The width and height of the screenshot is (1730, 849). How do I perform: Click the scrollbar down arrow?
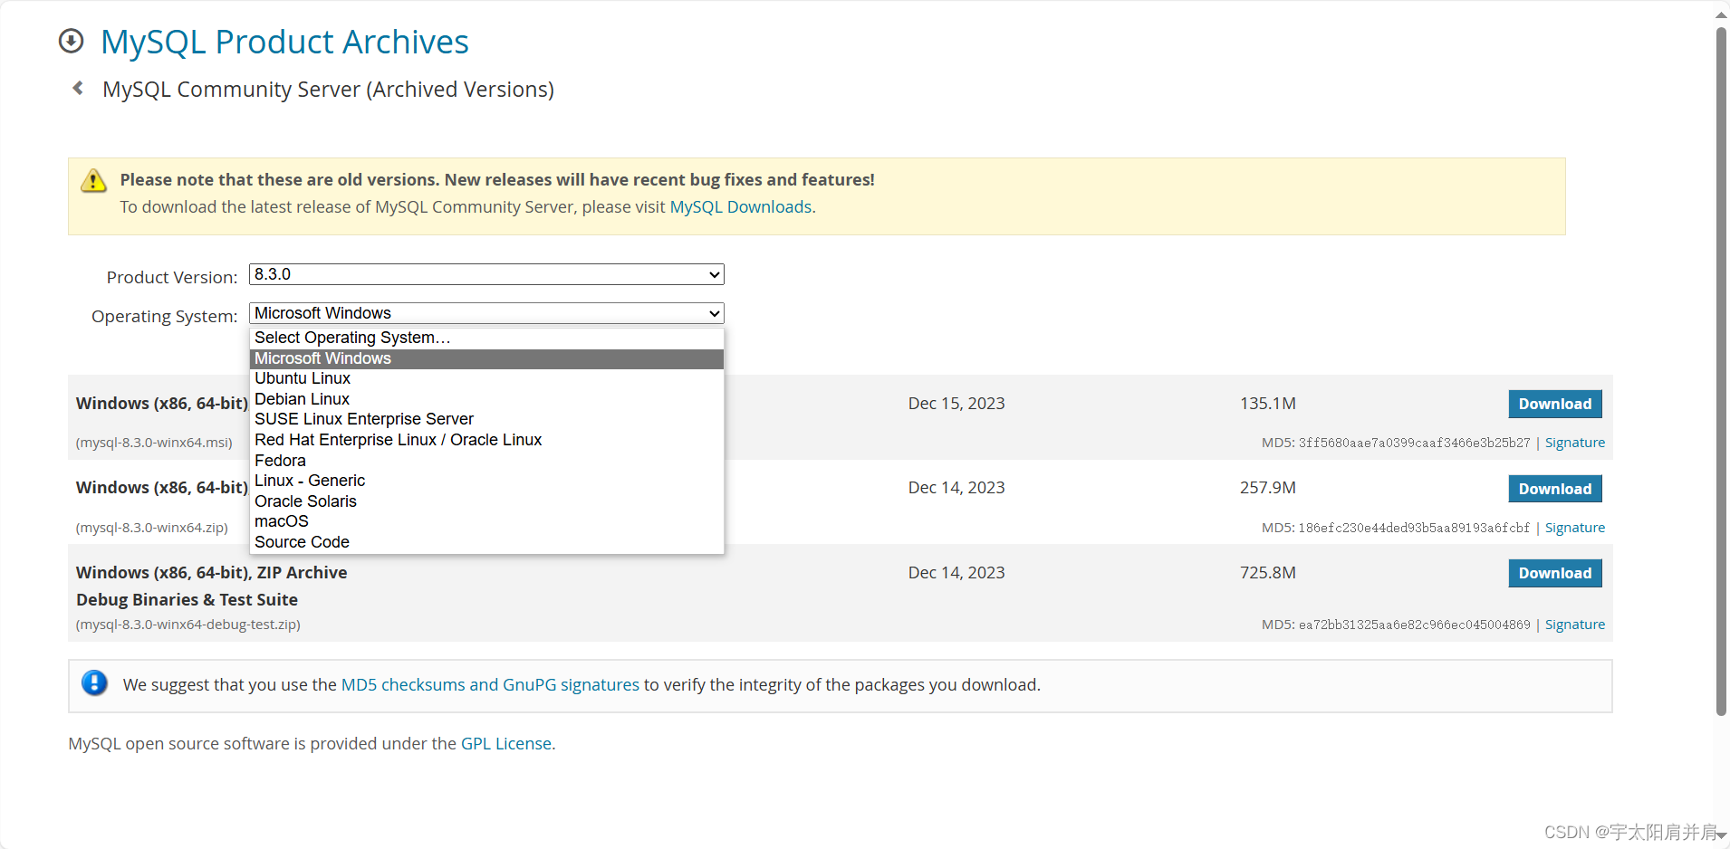click(1721, 835)
